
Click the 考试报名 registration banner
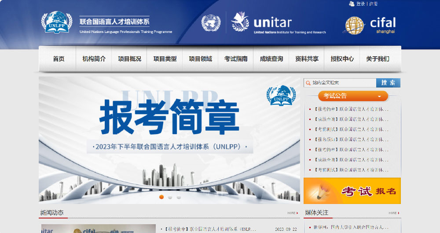click(x=352, y=191)
